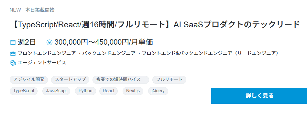Select the フルリモート tag
The image size is (307, 116).
(x=169, y=80)
